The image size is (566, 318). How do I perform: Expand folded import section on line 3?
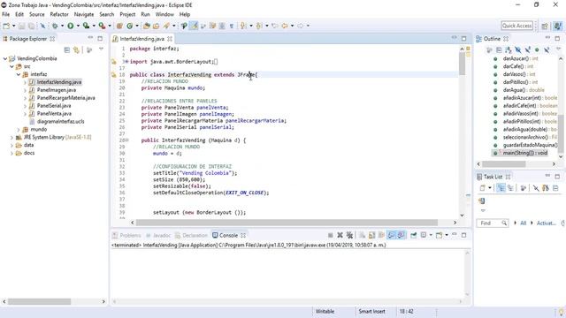tap(126, 62)
